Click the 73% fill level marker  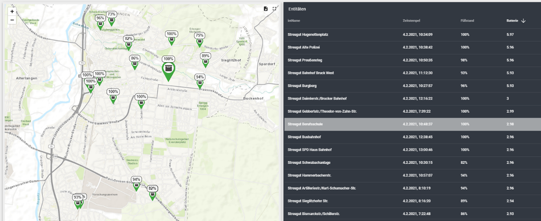coord(111,19)
